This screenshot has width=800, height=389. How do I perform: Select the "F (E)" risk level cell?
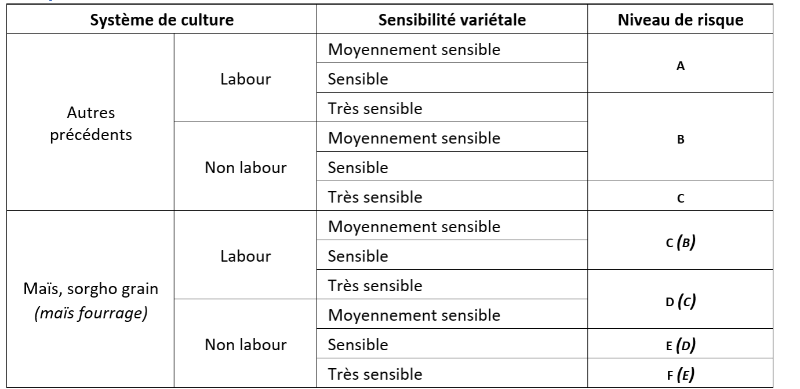681,375
